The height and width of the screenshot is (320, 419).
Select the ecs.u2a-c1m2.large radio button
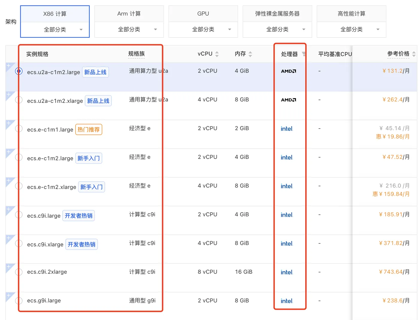point(19,71)
